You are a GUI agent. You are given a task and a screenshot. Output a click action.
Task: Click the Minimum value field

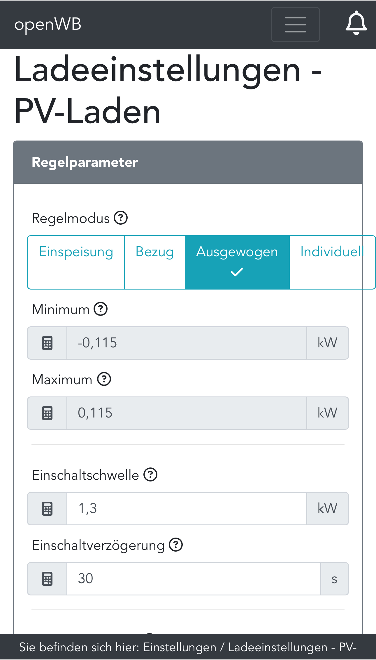(187, 343)
